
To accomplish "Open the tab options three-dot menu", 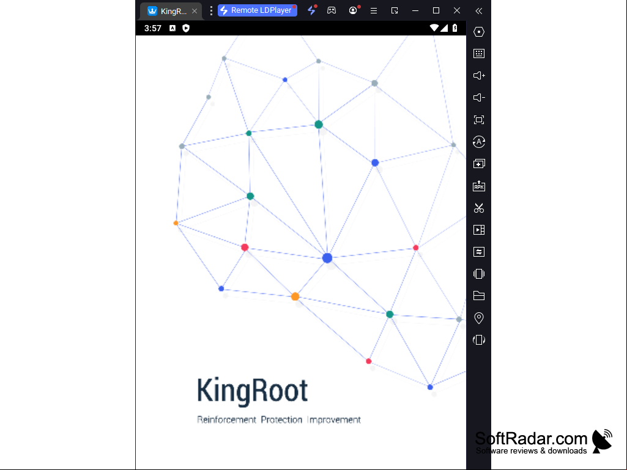I will click(211, 11).
